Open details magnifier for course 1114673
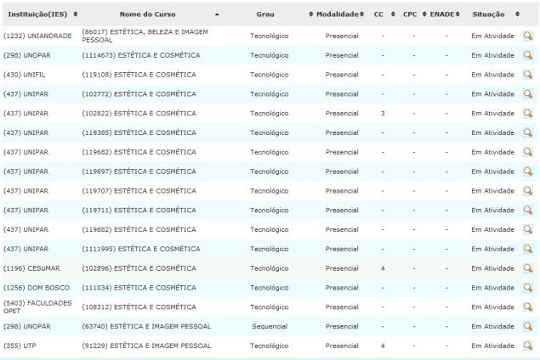Screen dimensions: 540x360 pos(527,55)
